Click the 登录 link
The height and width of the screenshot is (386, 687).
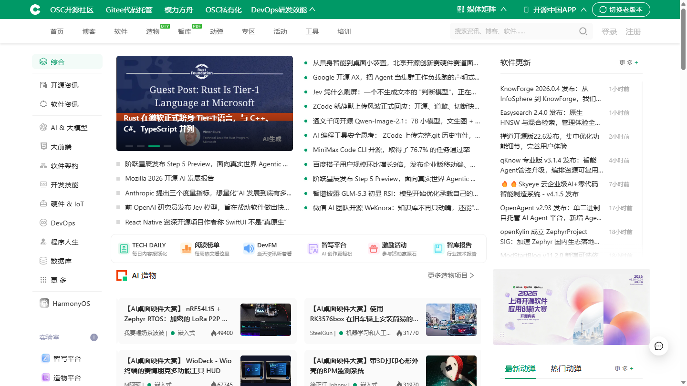tap(609, 31)
